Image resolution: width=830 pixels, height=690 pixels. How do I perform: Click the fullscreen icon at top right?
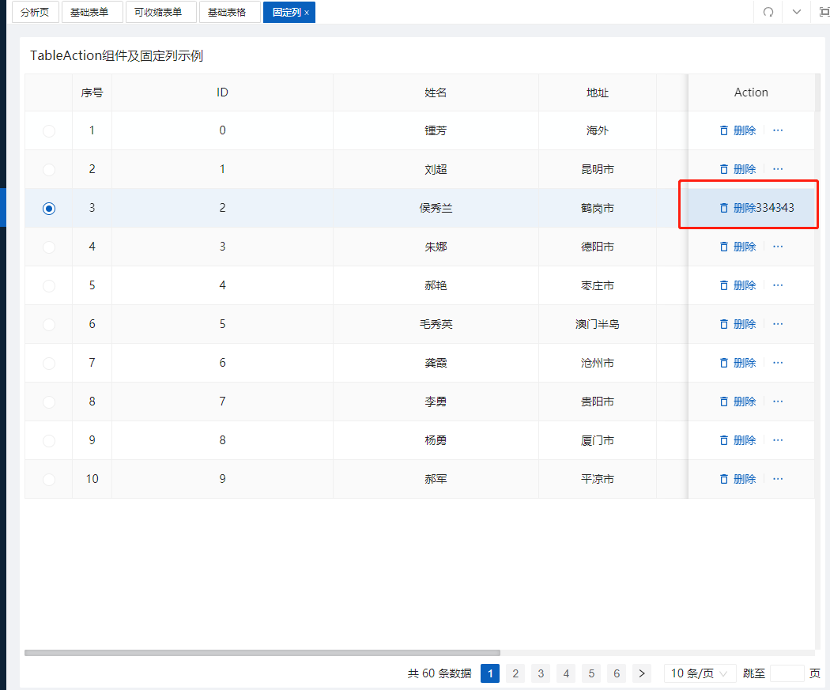[x=824, y=13]
